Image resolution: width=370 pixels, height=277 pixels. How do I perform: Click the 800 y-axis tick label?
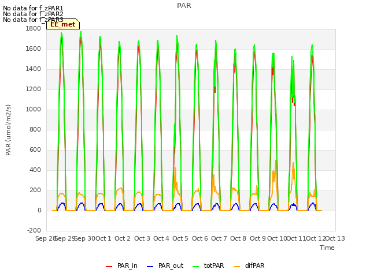click(x=35, y=129)
